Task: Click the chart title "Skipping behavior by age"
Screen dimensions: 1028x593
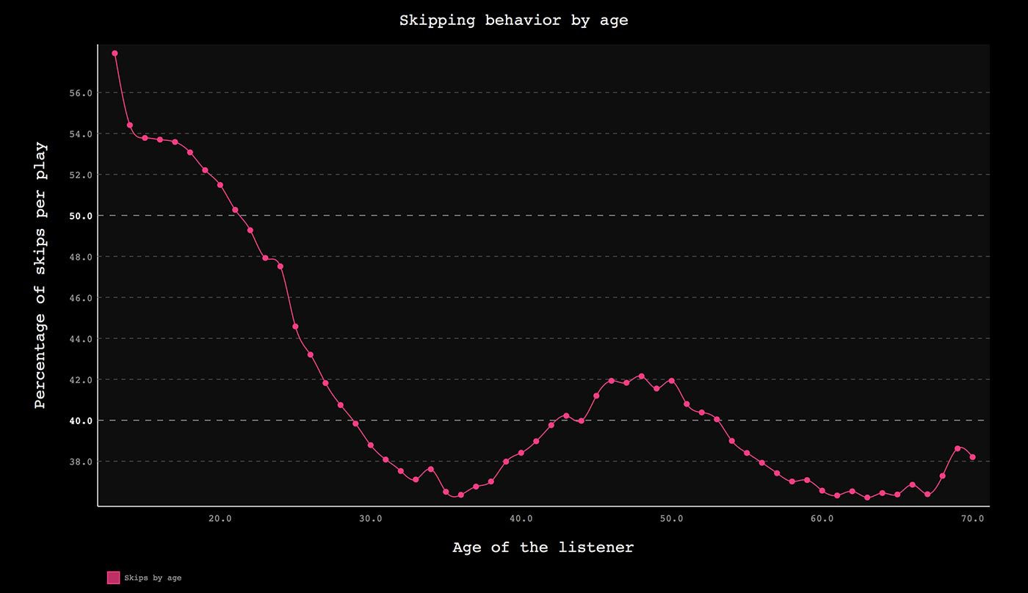Action: (514, 21)
